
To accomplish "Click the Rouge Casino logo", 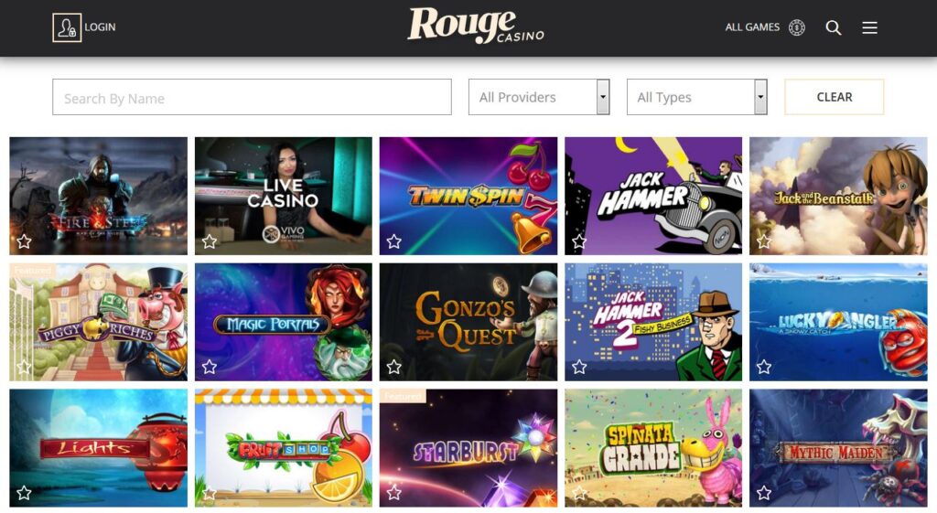I will [476, 27].
